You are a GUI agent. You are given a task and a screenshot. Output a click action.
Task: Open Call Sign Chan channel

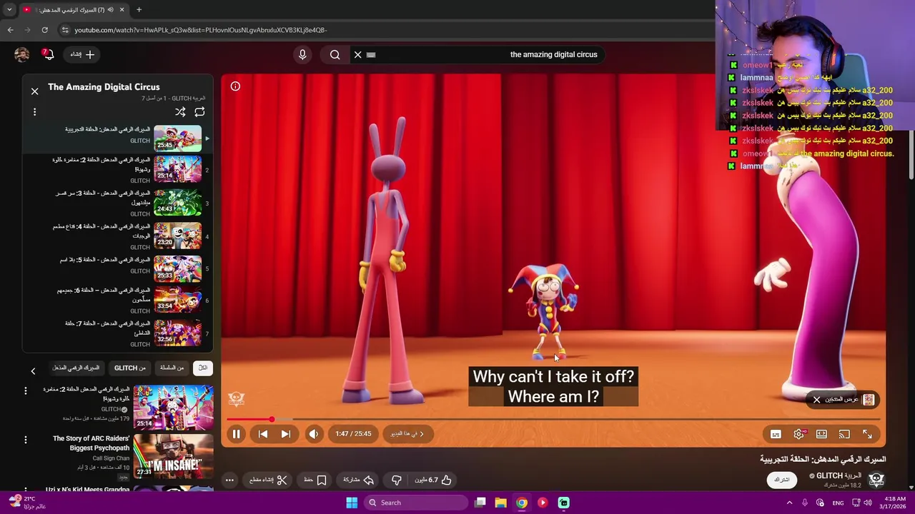point(111,458)
